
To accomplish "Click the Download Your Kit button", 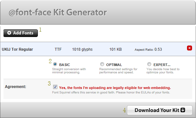I will (160, 110).
